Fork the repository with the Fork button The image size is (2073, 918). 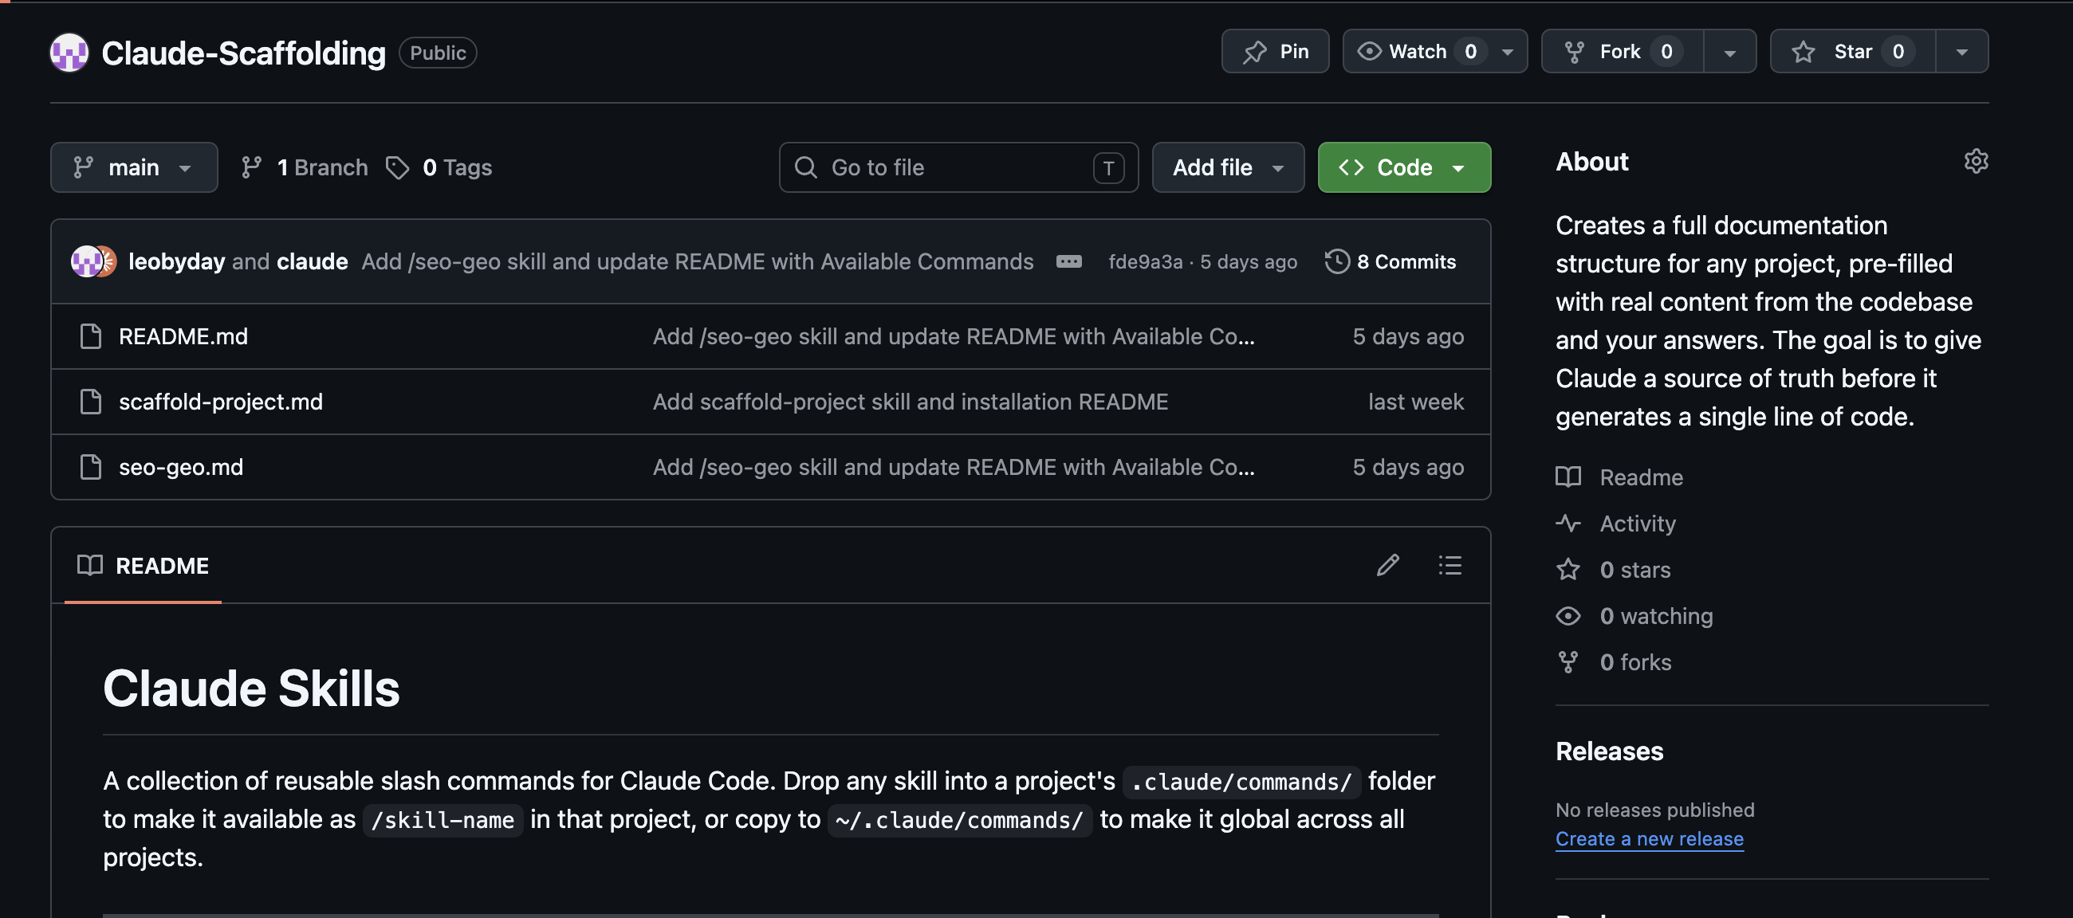pyautogui.click(x=1622, y=52)
